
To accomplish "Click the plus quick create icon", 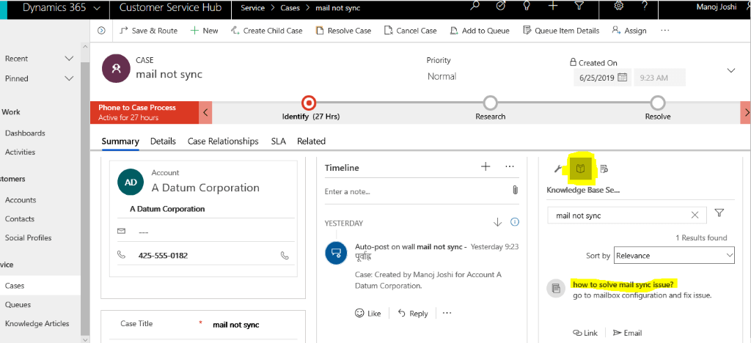I will [x=553, y=6].
